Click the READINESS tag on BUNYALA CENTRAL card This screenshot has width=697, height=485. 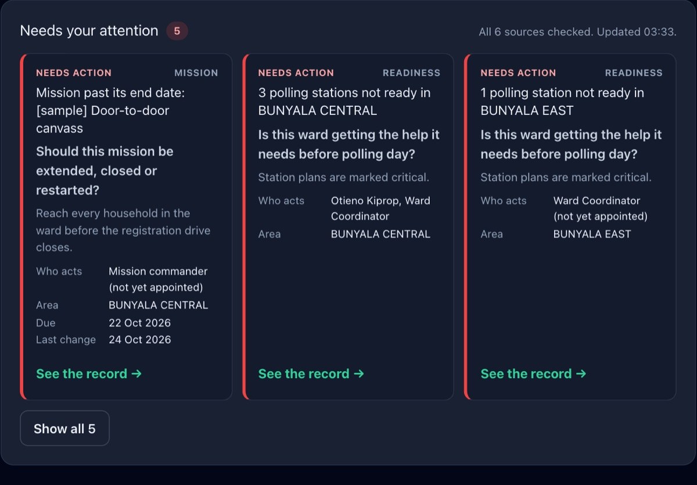click(411, 73)
